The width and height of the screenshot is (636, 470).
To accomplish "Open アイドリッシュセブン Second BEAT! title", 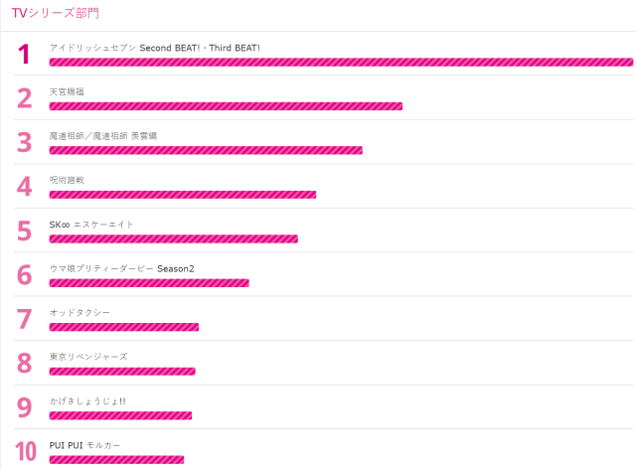I will (x=154, y=48).
